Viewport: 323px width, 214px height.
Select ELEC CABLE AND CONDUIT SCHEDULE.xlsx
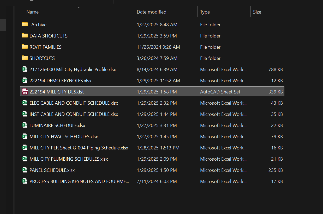pos(74,103)
